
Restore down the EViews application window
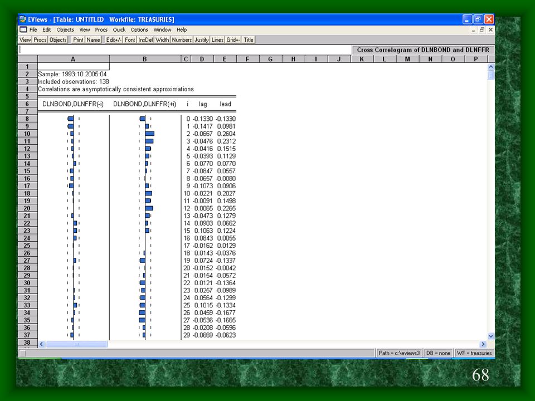(478, 19)
